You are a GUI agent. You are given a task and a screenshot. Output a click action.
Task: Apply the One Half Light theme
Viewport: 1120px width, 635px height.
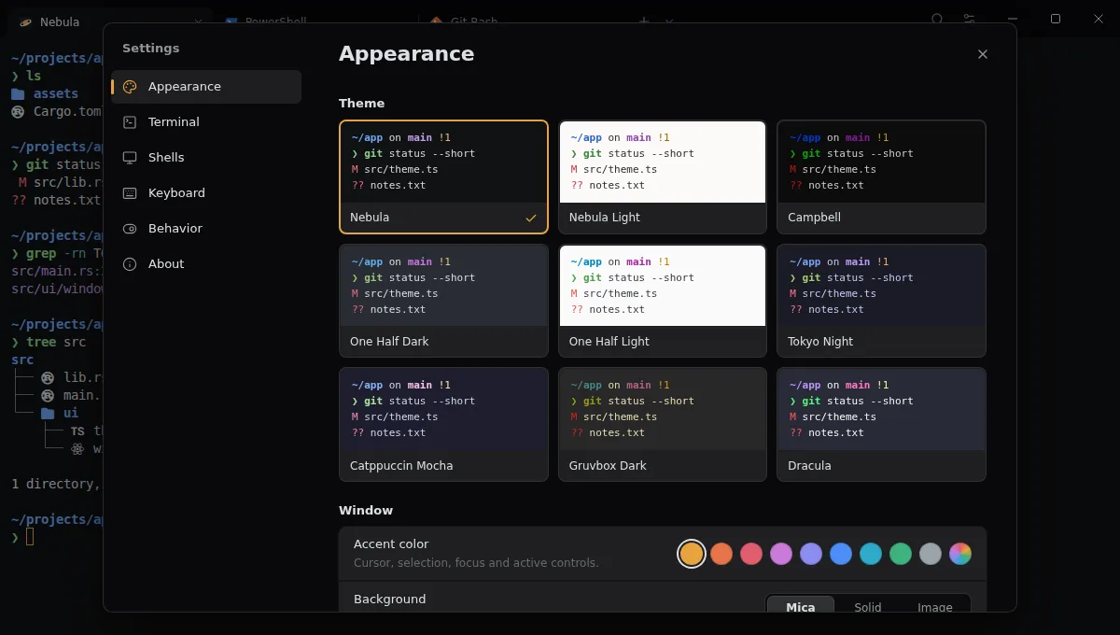(663, 301)
